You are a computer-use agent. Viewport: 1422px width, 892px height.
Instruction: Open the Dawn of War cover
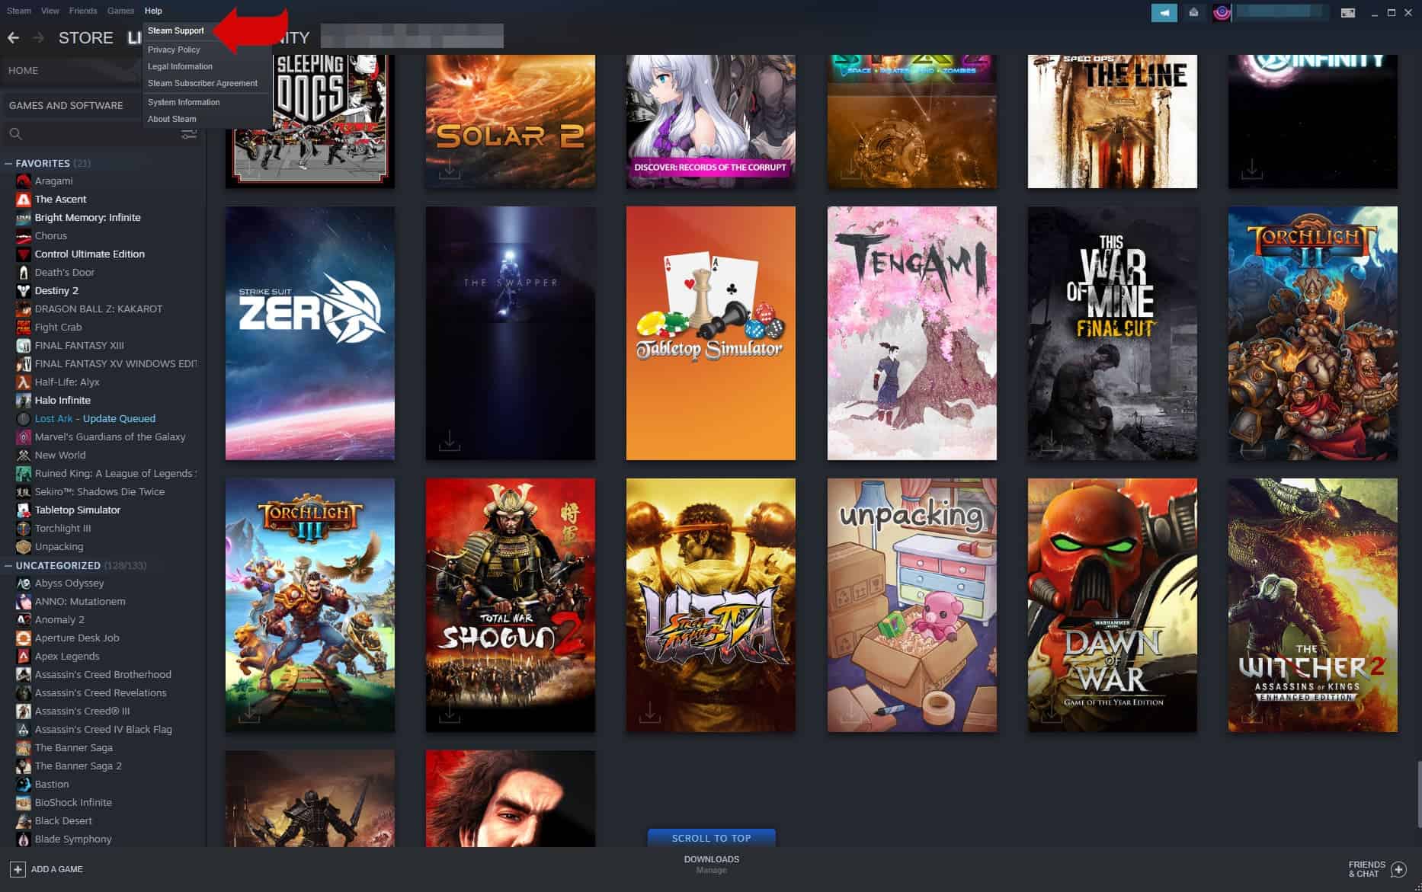(x=1113, y=605)
